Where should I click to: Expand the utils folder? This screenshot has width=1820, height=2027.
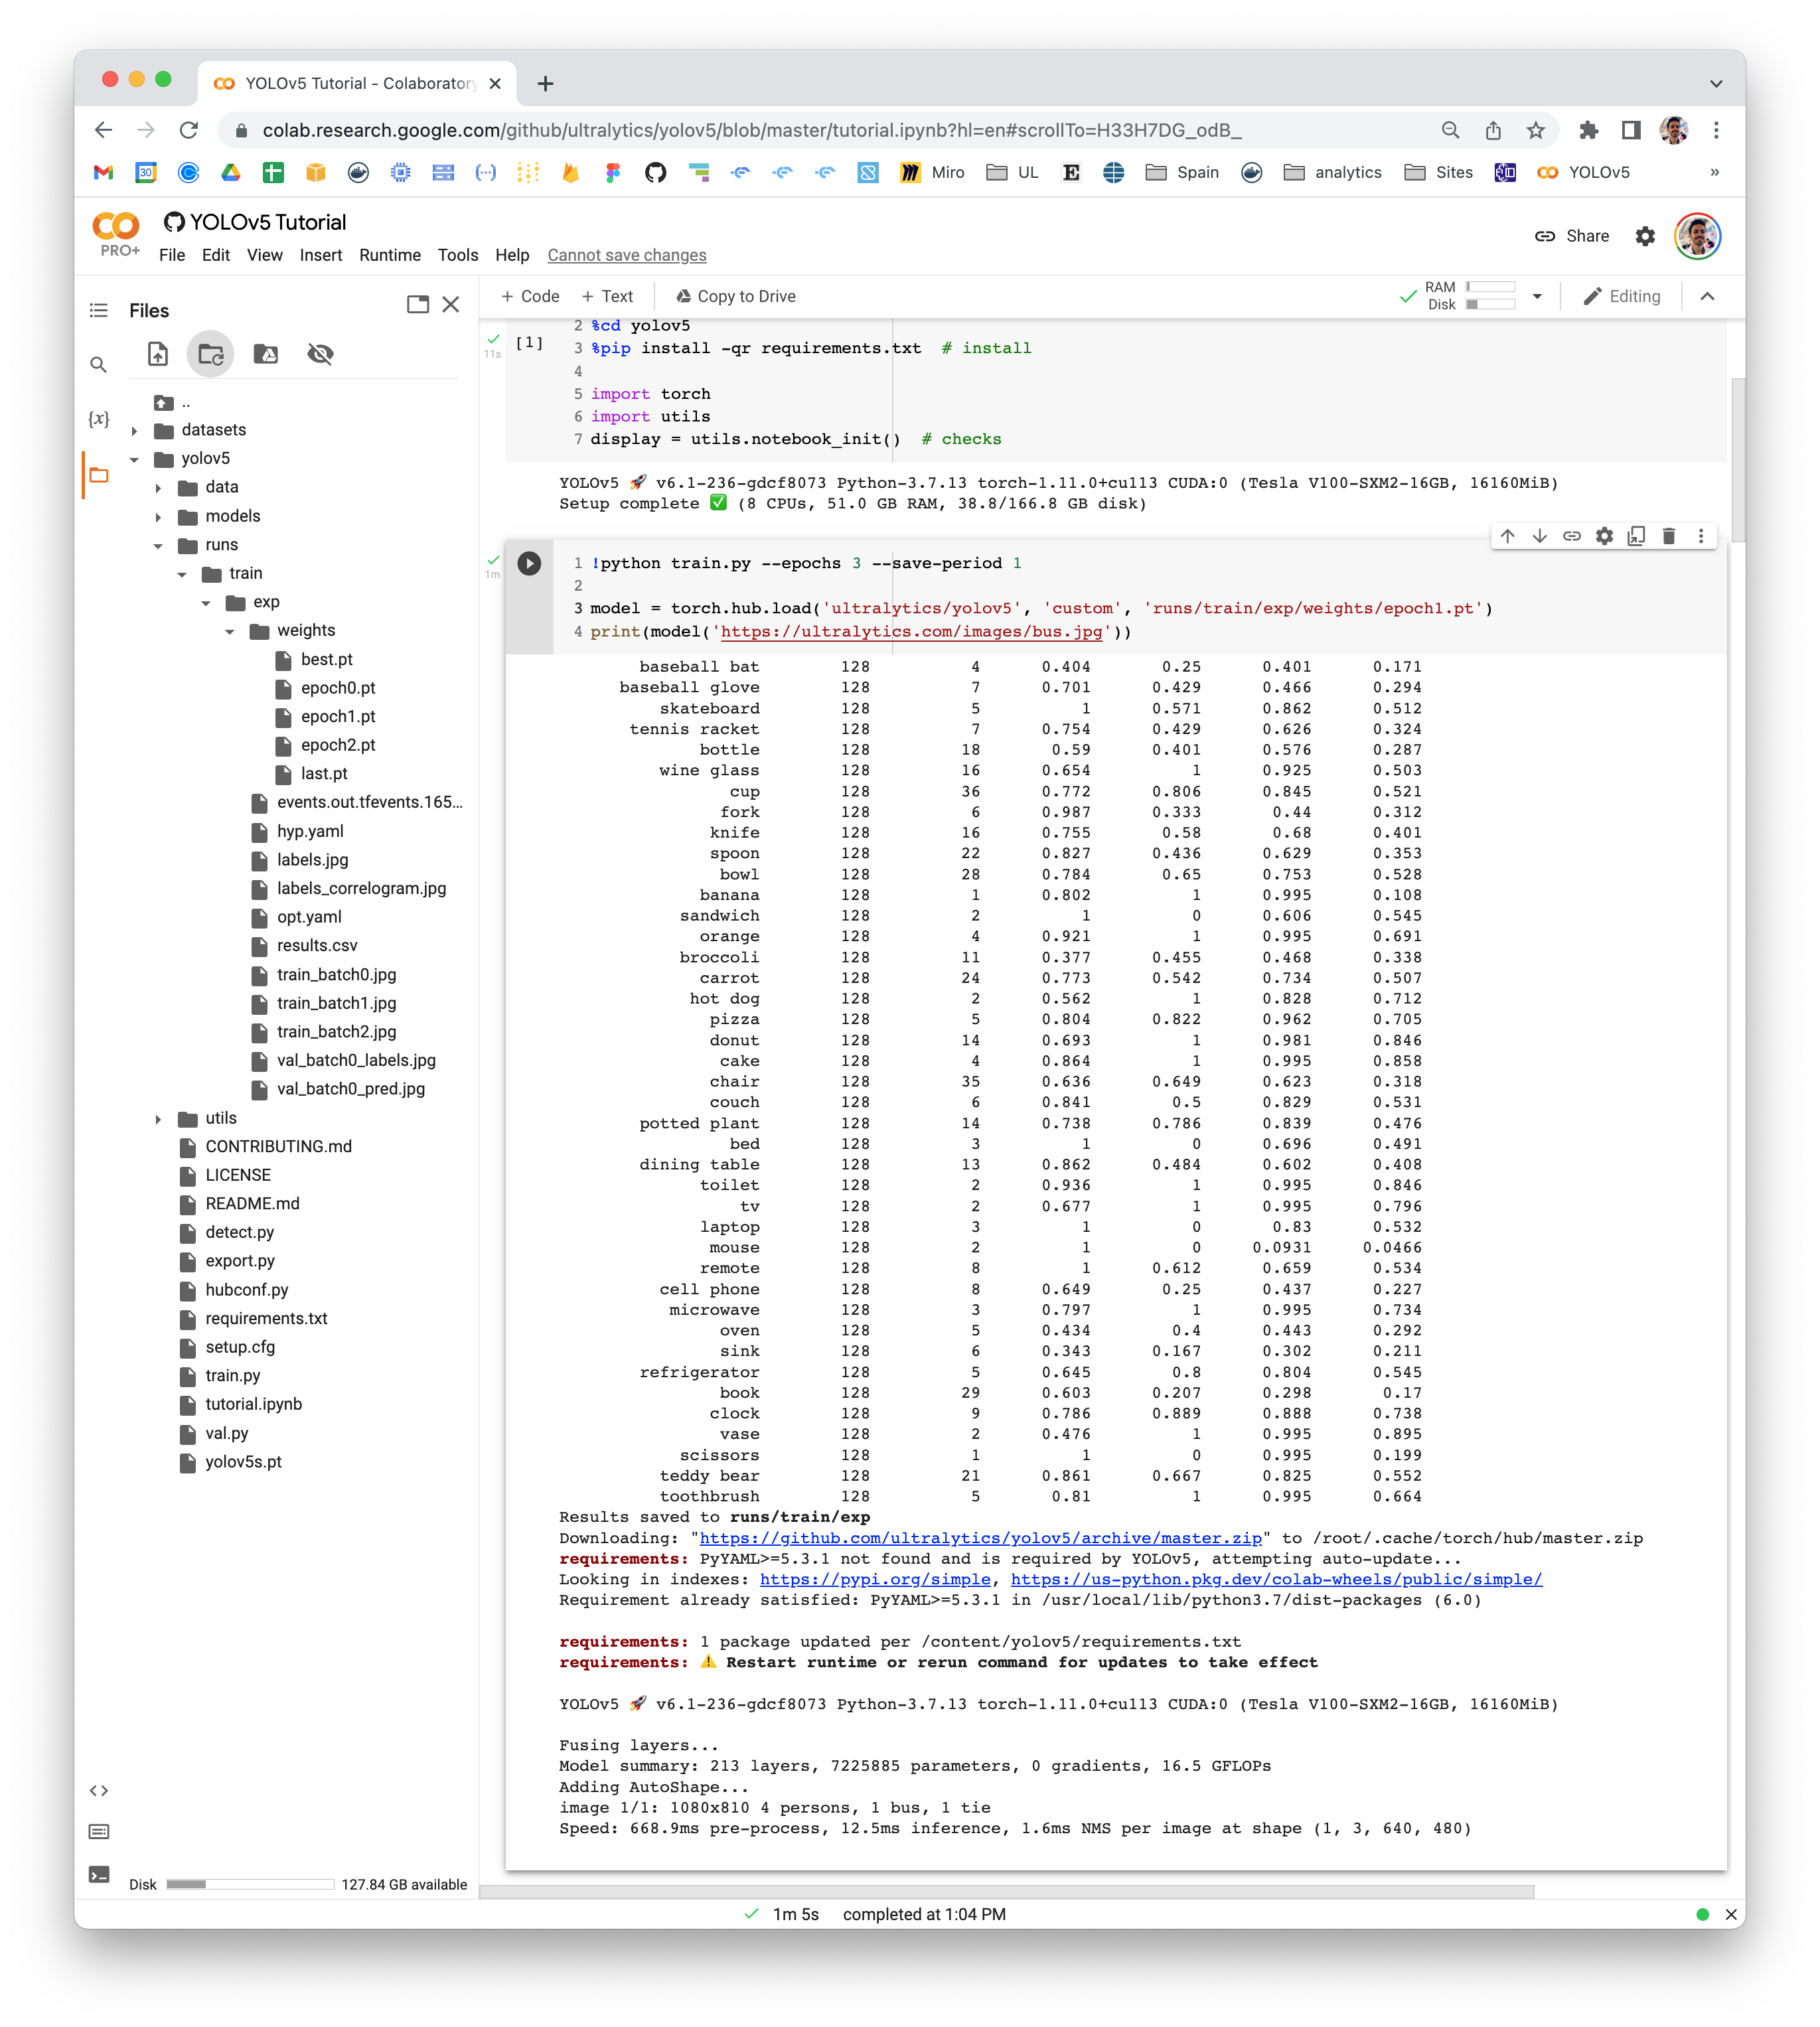click(158, 1119)
